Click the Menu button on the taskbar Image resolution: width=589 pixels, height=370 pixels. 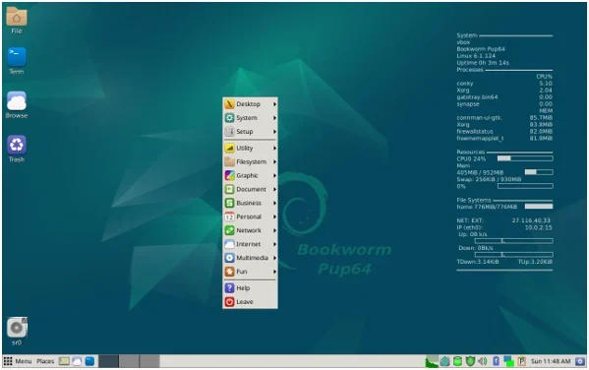pos(18,361)
